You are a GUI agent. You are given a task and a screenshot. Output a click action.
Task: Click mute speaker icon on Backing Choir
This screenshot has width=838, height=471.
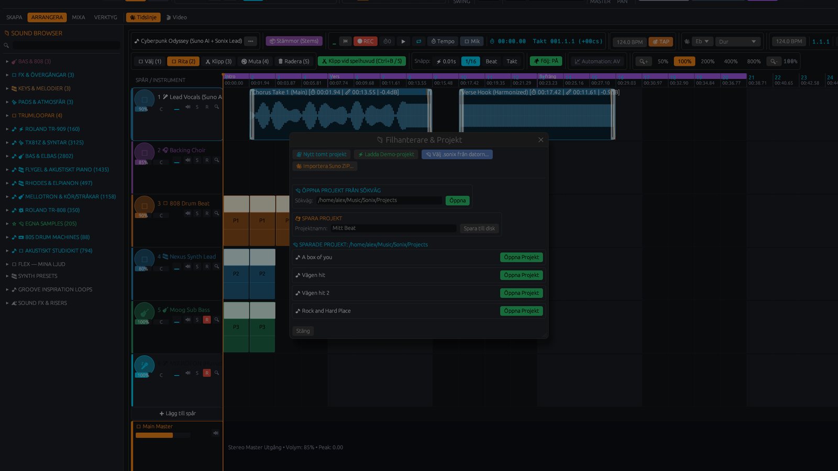coord(188,160)
